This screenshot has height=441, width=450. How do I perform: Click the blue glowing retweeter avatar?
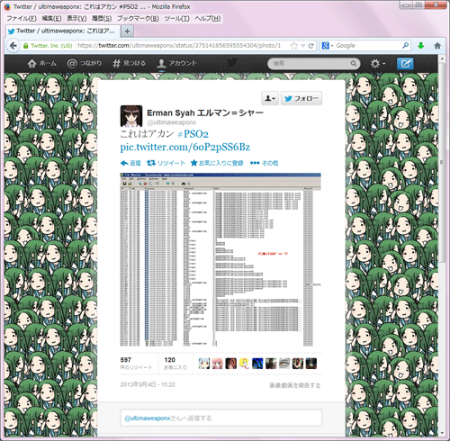click(257, 364)
